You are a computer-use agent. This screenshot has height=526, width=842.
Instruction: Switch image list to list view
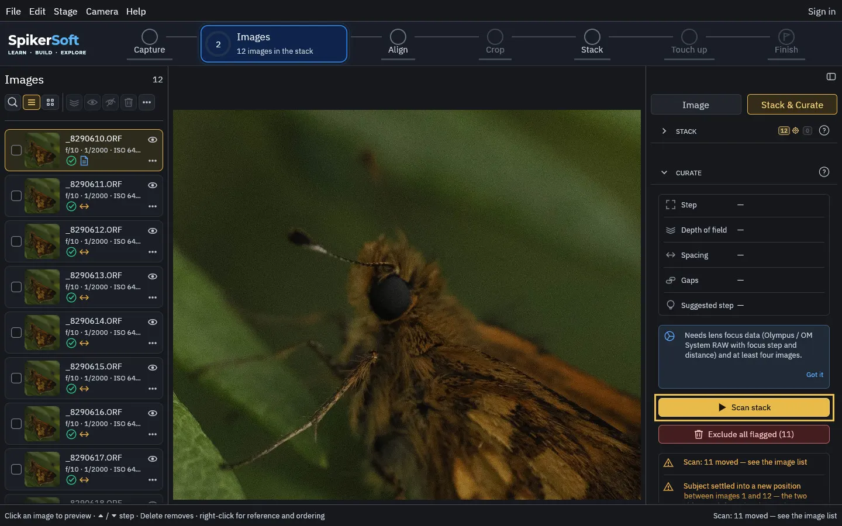click(32, 102)
